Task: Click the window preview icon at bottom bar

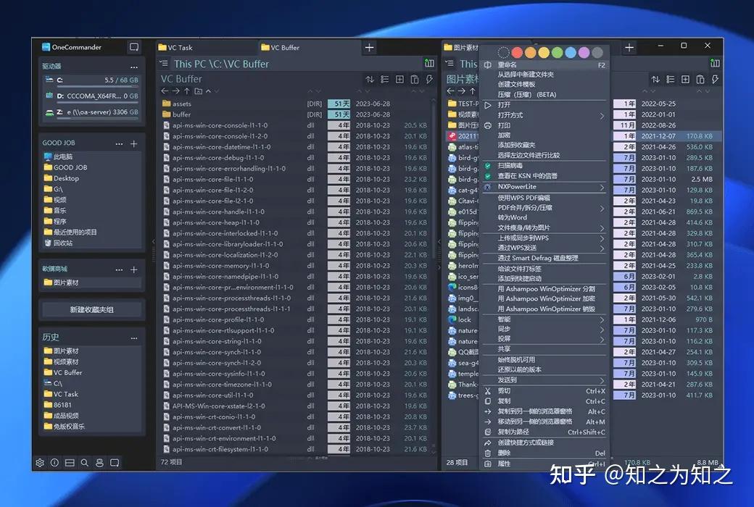Action: [115, 461]
